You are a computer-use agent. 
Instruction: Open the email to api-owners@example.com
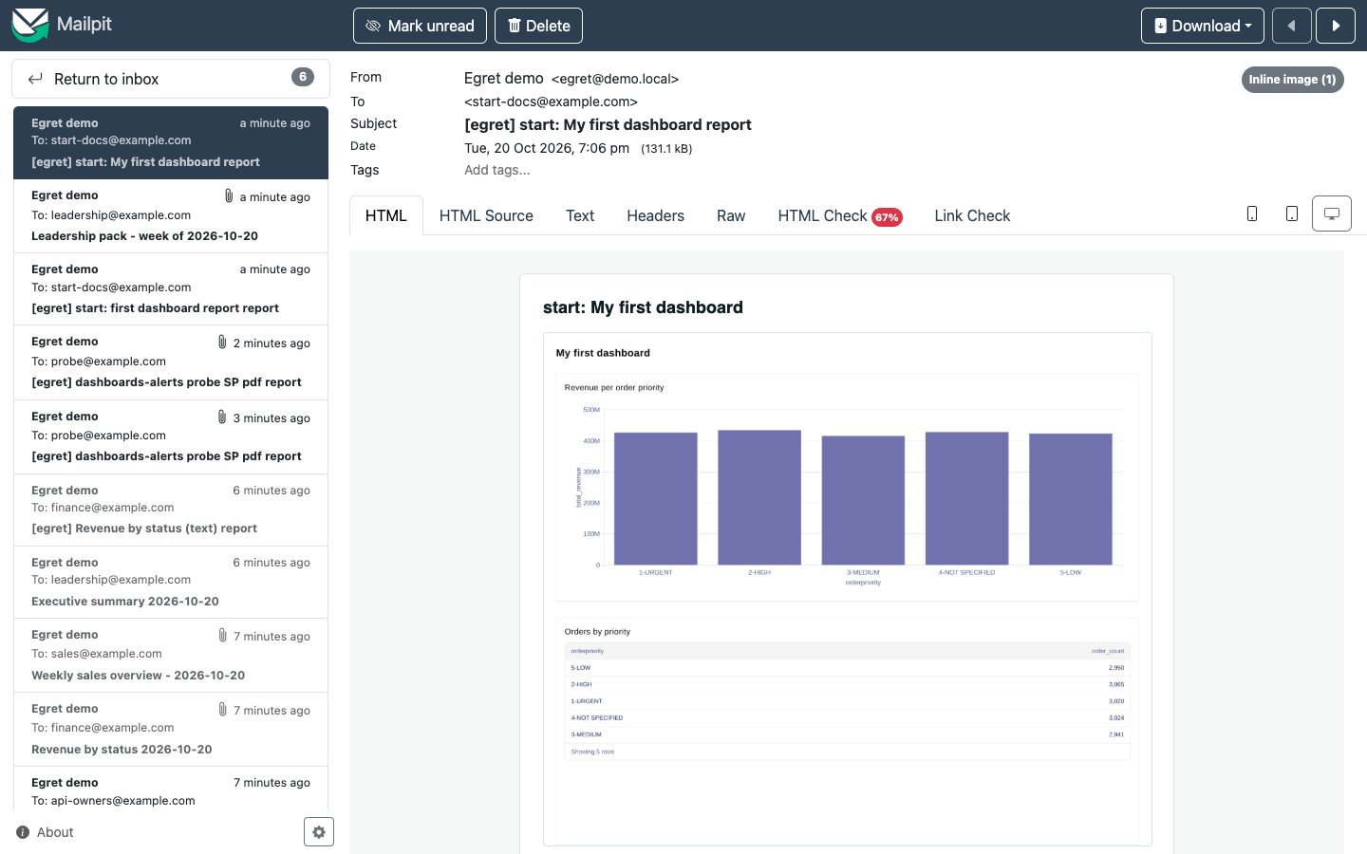171,789
